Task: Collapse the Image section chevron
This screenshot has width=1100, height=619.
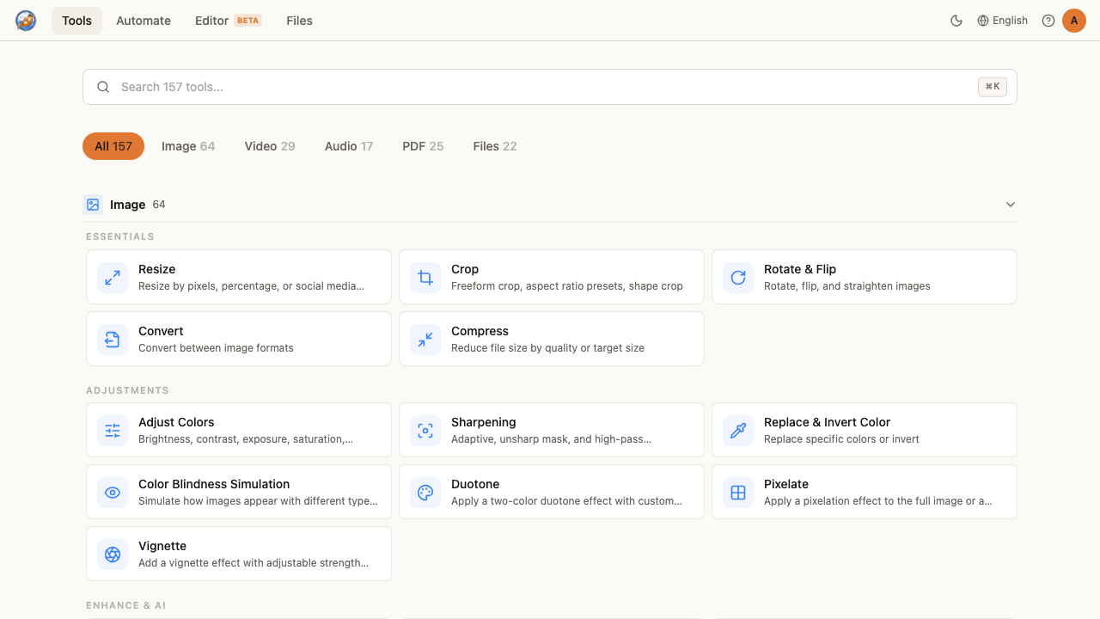Action: coord(1011,205)
